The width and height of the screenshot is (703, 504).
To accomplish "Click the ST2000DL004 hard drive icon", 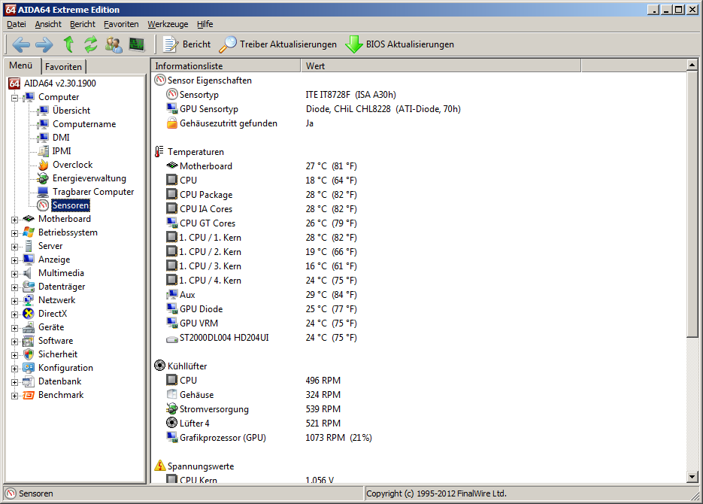I will [172, 339].
